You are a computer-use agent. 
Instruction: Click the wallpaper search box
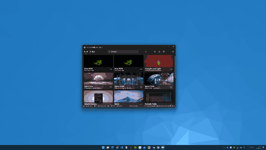(123, 52)
